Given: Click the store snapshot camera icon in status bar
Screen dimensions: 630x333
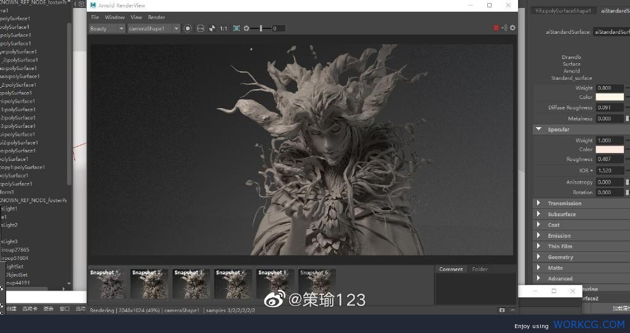Looking at the screenshot, I should point(502,310).
